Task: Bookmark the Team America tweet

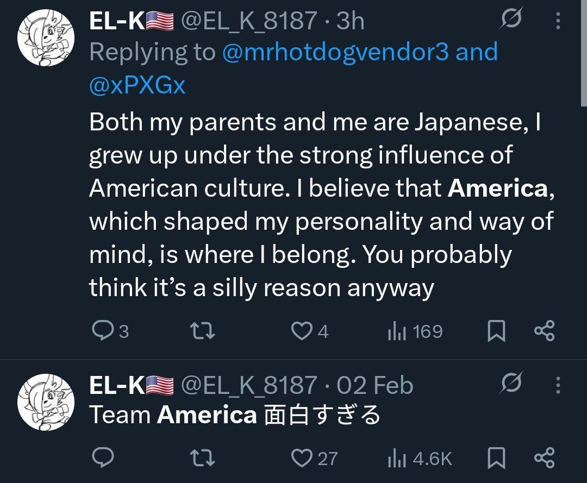Action: coord(496,458)
